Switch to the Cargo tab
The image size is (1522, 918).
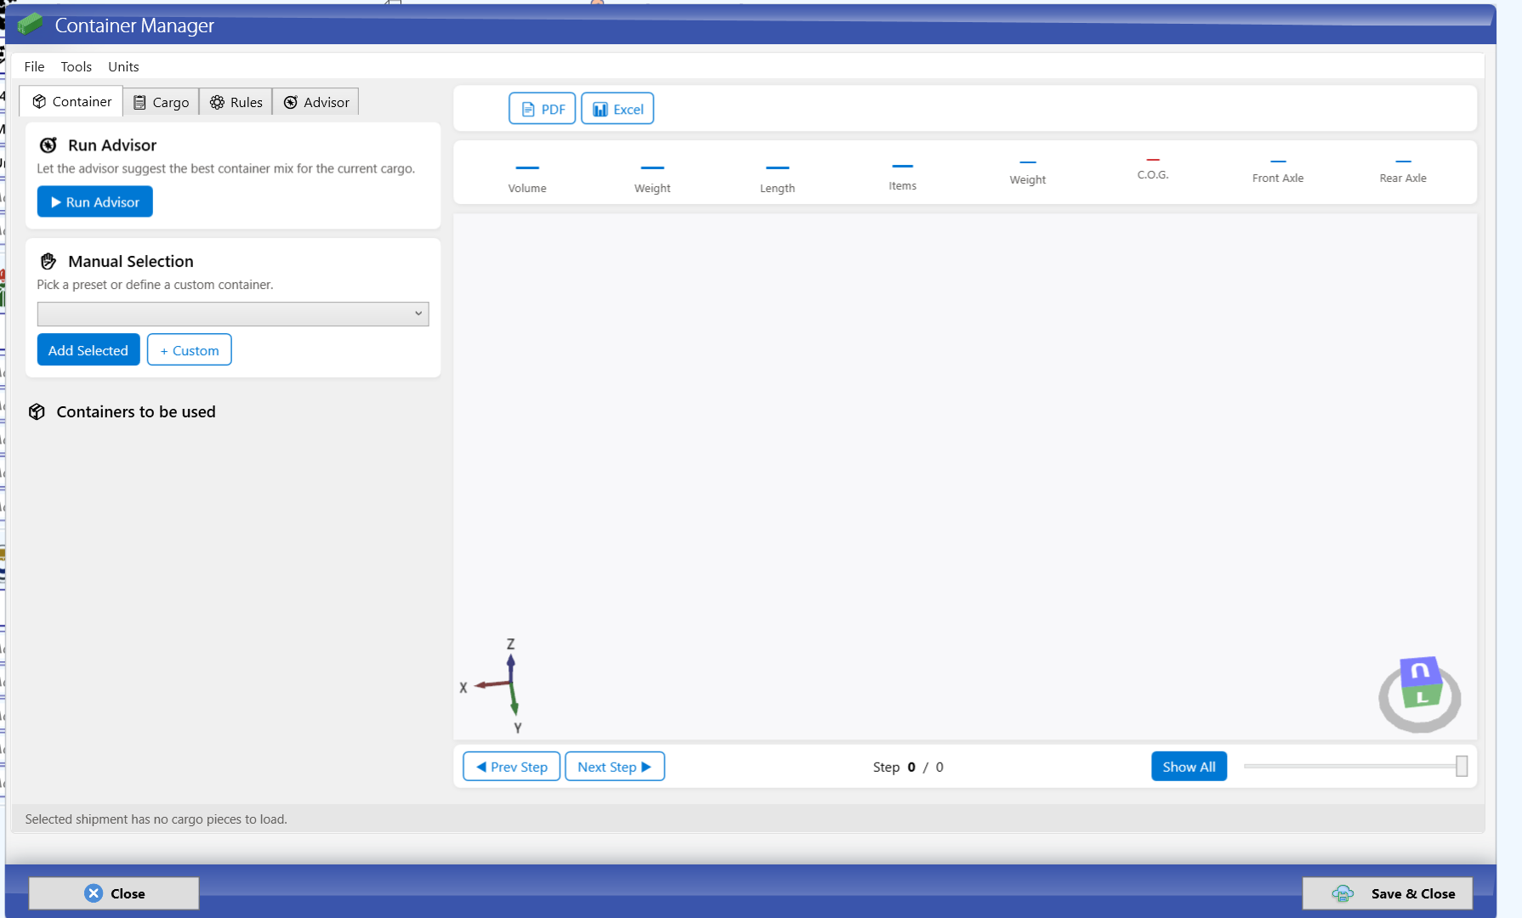point(161,102)
